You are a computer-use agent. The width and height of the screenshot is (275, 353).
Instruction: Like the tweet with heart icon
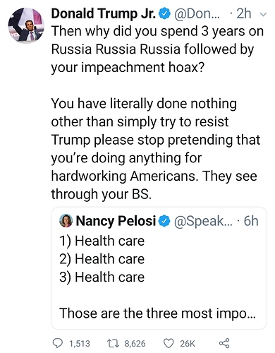coord(169,343)
